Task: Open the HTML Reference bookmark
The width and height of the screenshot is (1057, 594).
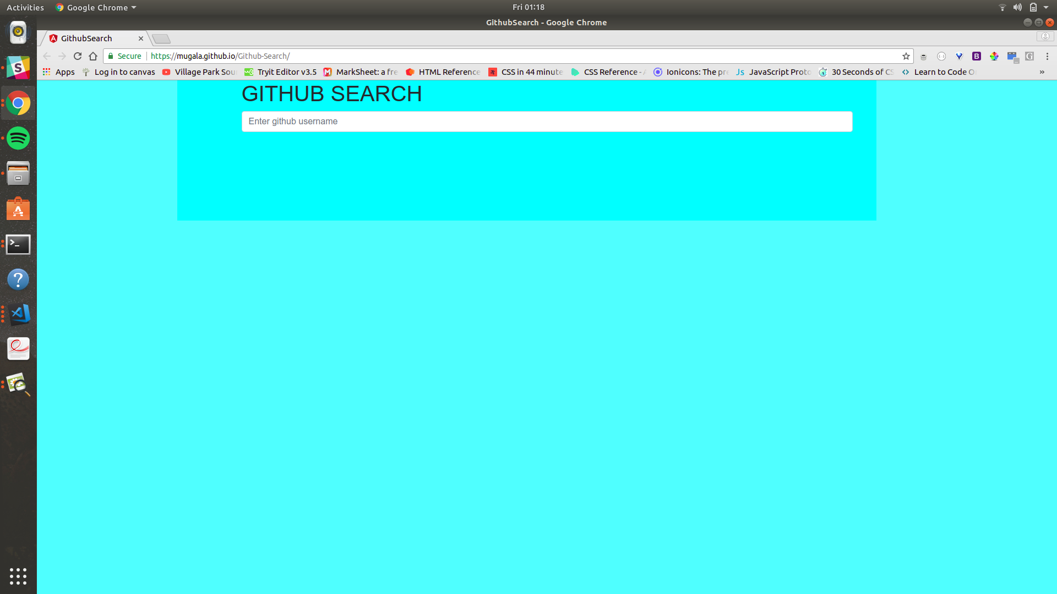Action: (443, 72)
